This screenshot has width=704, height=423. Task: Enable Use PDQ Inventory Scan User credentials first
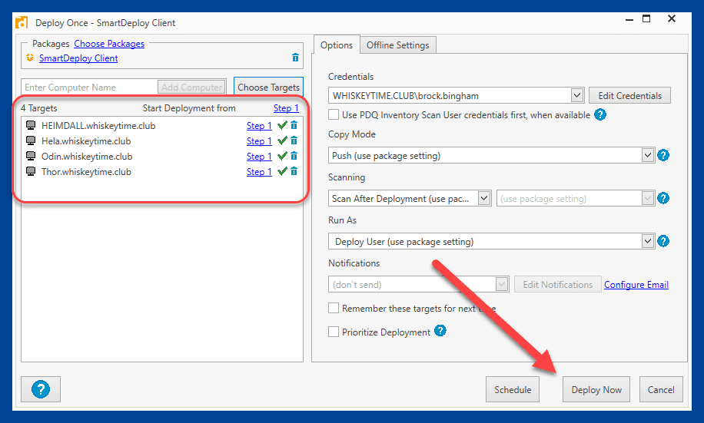coord(333,114)
